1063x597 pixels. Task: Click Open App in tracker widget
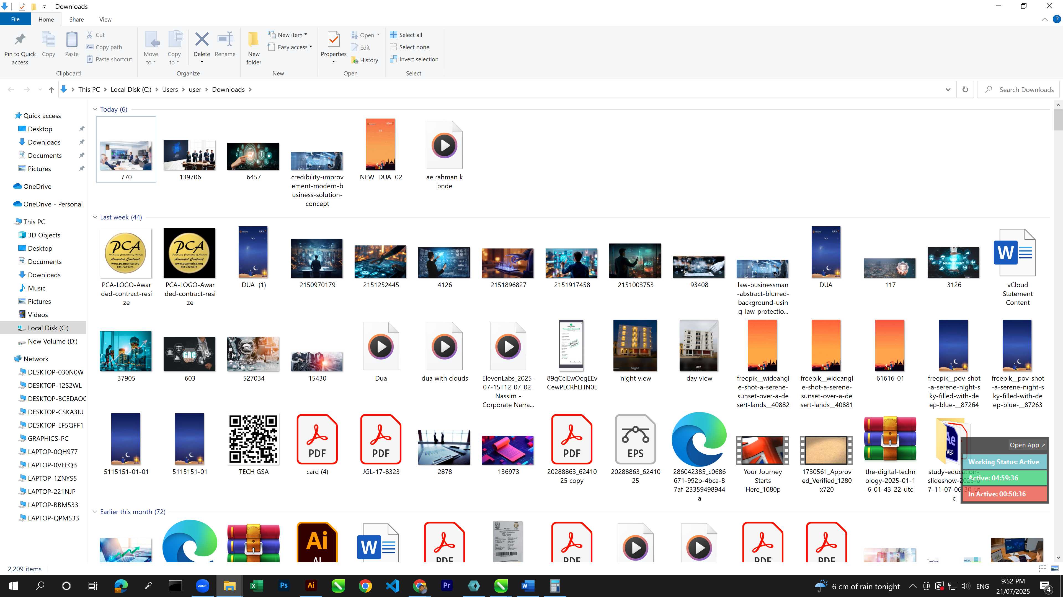(1027, 445)
